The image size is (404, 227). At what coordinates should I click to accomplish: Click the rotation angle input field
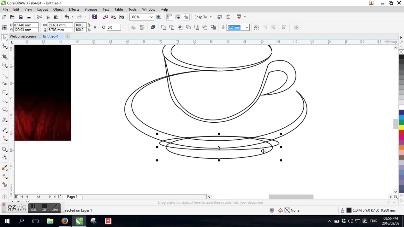coord(113,27)
